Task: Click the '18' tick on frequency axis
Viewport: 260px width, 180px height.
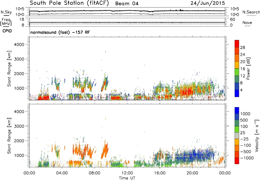Action: (x=22, y=19)
